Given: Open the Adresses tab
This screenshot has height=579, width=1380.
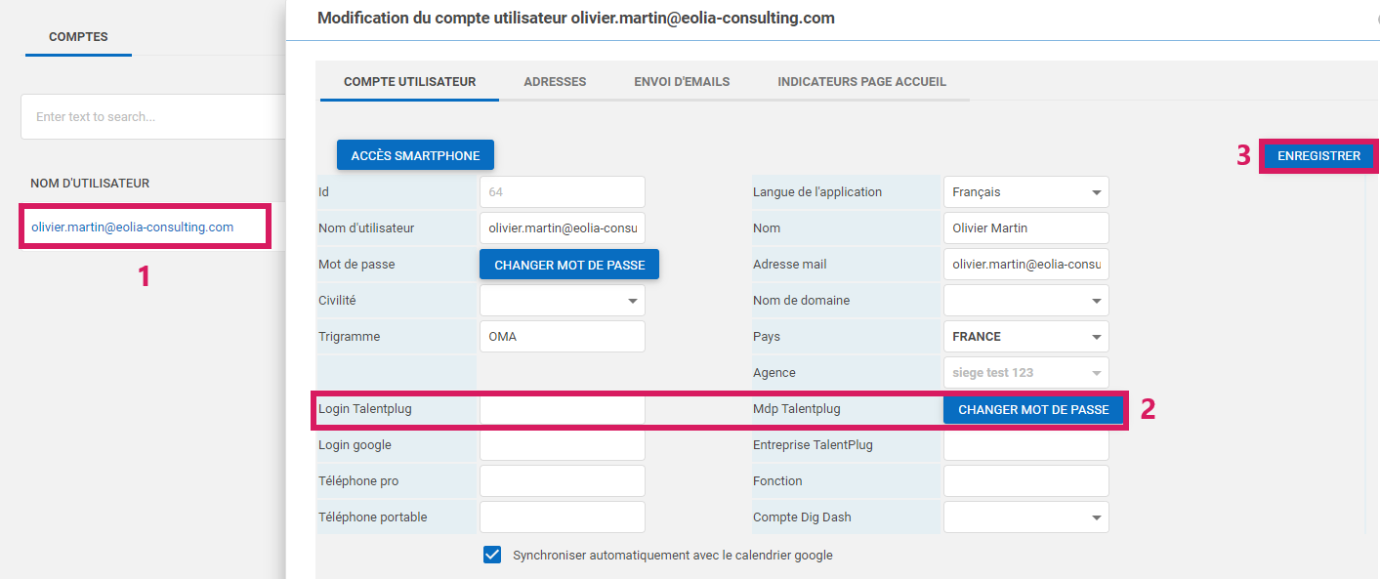Looking at the screenshot, I should pos(555,82).
